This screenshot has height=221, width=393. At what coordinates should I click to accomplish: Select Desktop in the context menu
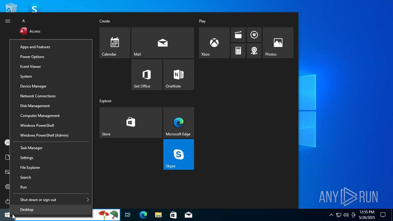51,210
